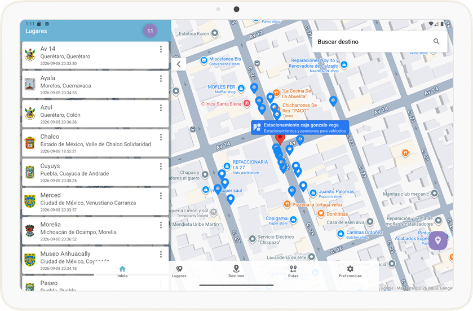
Task: Open Preferencias settings gear
Action: [350, 271]
